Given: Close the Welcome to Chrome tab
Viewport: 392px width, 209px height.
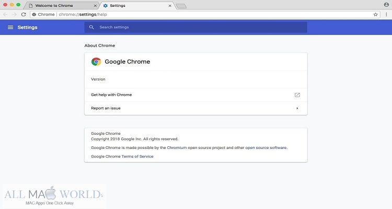Looking at the screenshot, I should click(x=95, y=6).
